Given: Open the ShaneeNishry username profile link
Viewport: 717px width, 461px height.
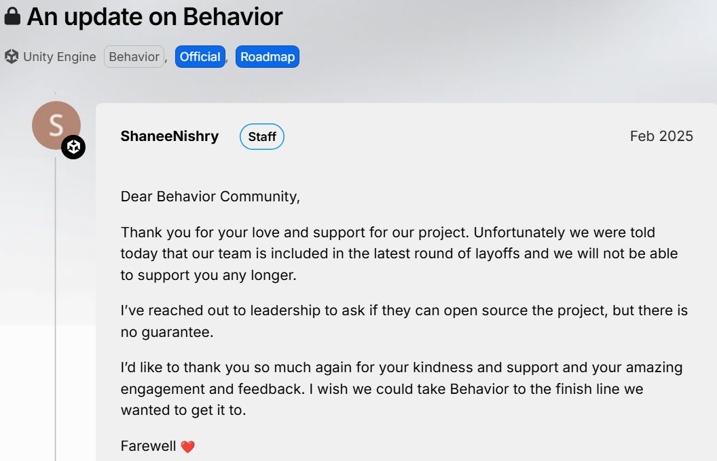Looking at the screenshot, I should tap(170, 136).
